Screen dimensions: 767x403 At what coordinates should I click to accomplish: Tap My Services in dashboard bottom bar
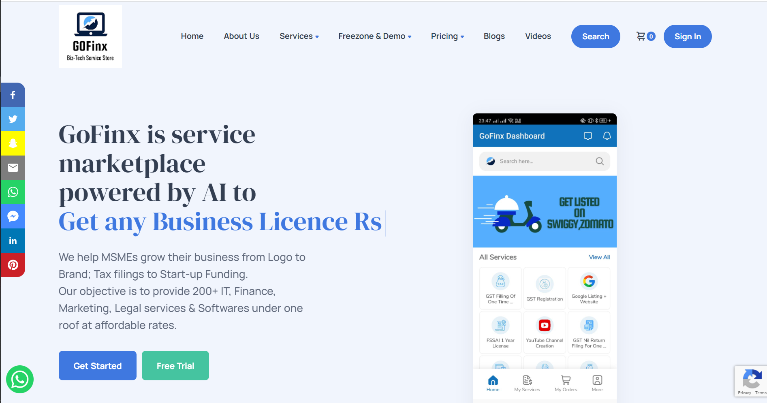(527, 384)
